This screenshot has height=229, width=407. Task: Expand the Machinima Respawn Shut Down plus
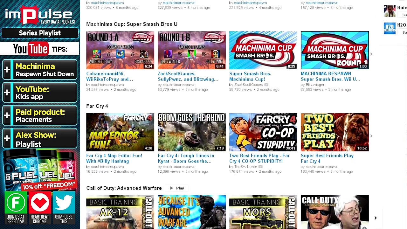point(7,70)
